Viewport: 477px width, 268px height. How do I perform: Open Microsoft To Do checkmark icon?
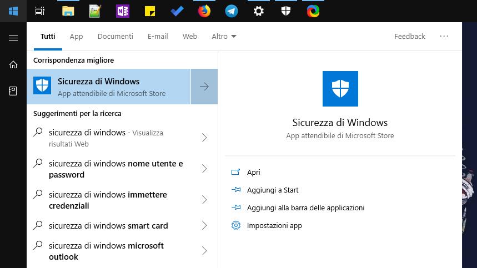[x=177, y=11]
